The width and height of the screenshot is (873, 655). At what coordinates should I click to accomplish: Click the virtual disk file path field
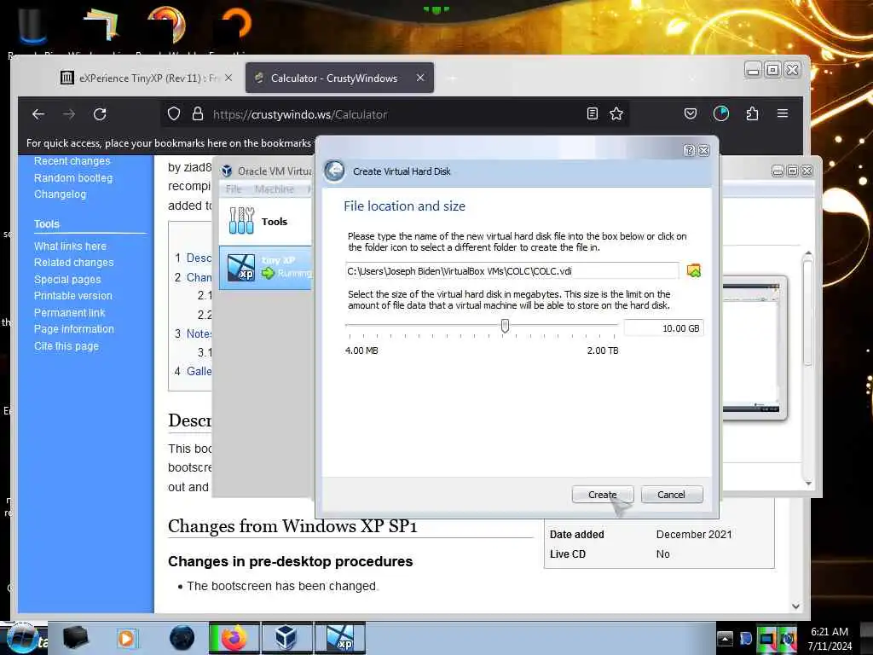512,271
